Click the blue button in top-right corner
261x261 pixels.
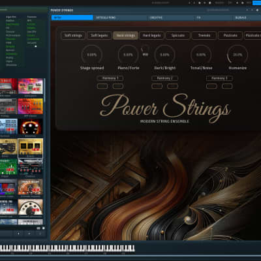[256, 3]
